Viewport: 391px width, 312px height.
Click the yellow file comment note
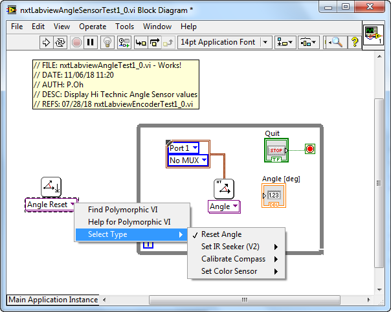click(116, 85)
